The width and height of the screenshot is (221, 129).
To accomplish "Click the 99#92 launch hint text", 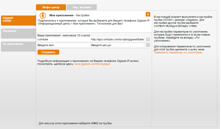I will (x=75, y=123).
